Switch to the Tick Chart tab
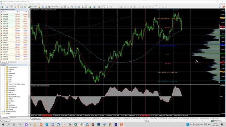This screenshot has height=127, width=226. tap(13, 62)
